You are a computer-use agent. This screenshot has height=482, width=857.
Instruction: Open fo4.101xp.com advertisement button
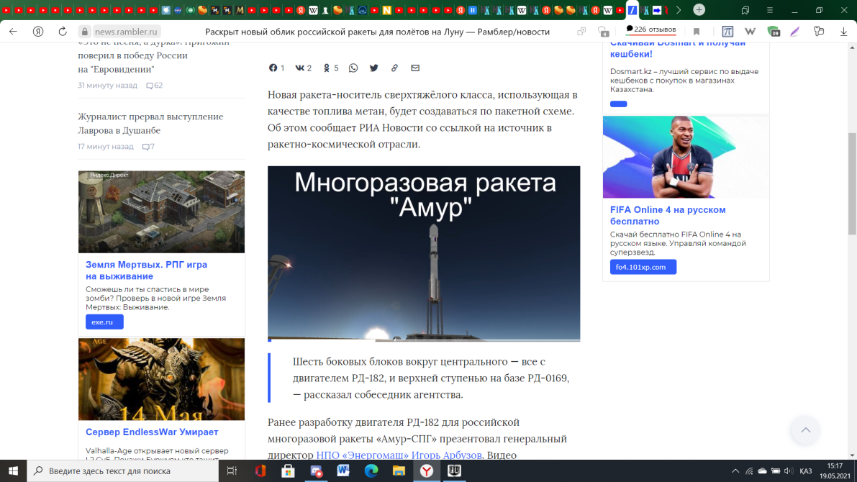[x=643, y=267]
